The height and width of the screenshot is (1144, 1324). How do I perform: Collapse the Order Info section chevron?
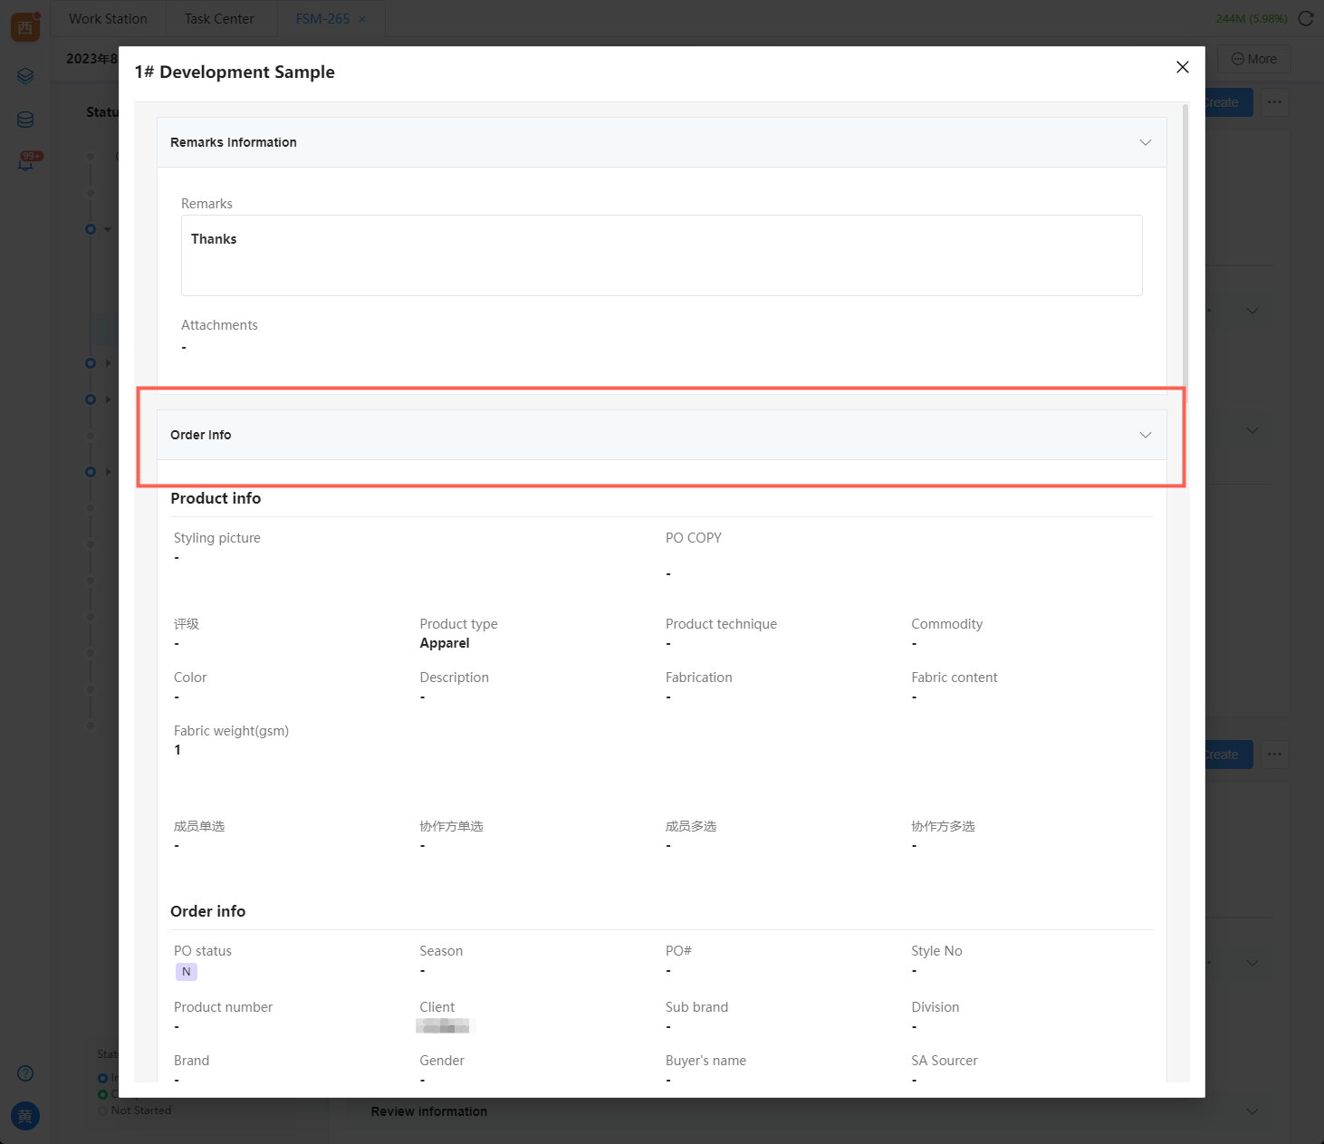coord(1145,435)
